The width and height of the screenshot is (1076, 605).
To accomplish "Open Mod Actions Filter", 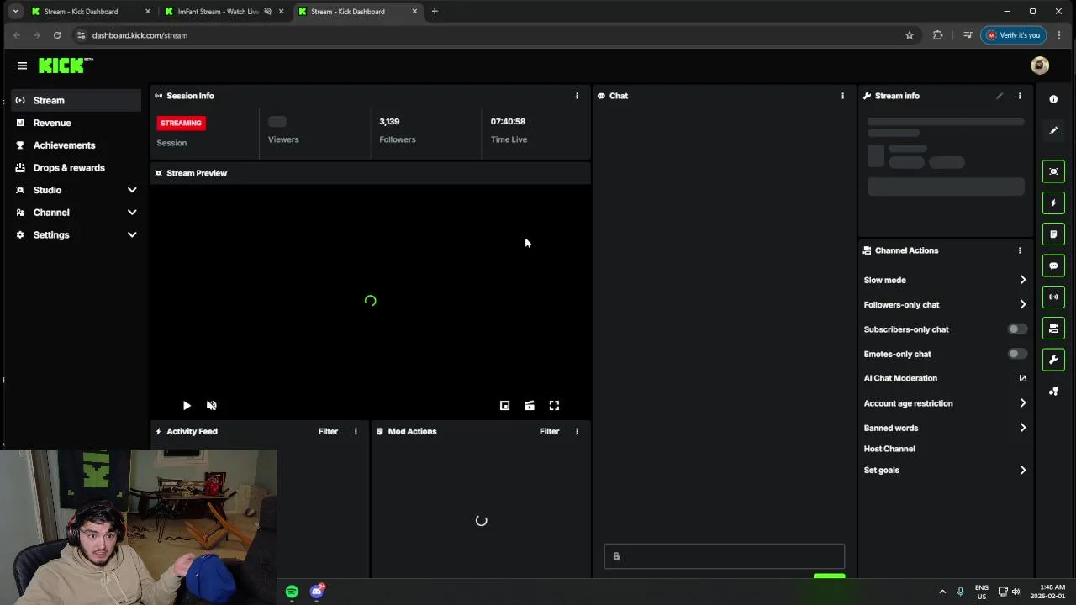I will click(549, 431).
